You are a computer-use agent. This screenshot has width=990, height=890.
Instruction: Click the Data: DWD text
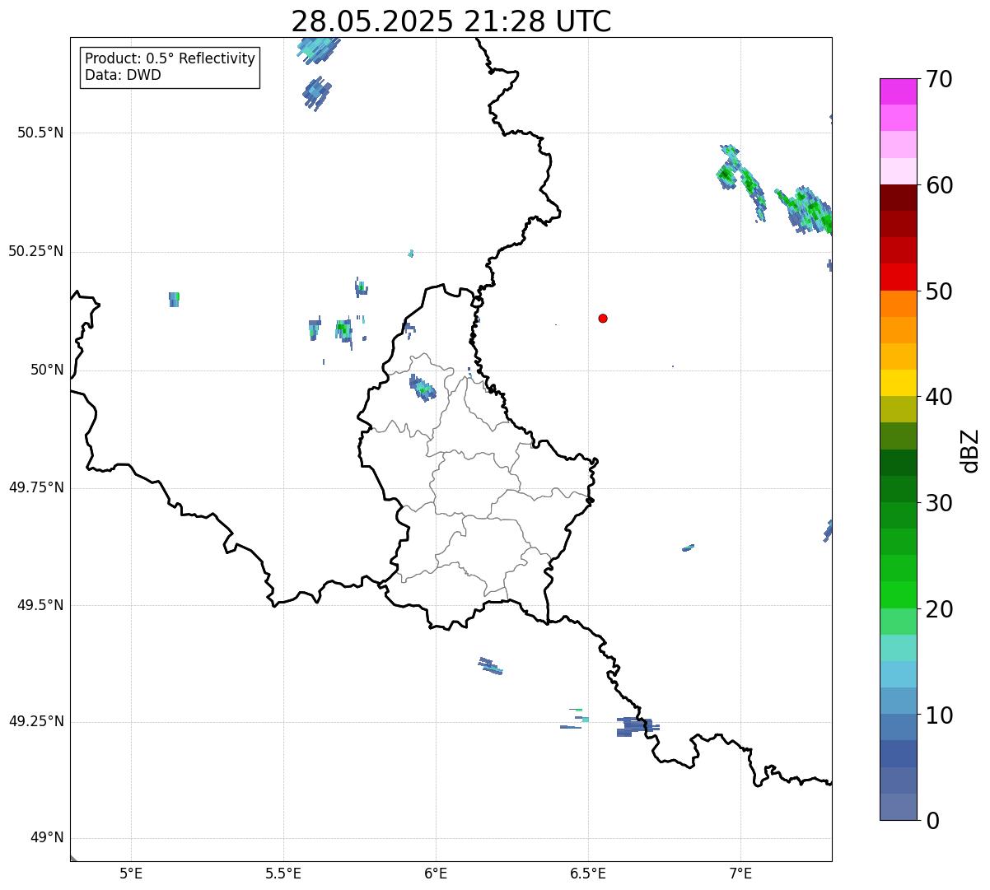123,75
